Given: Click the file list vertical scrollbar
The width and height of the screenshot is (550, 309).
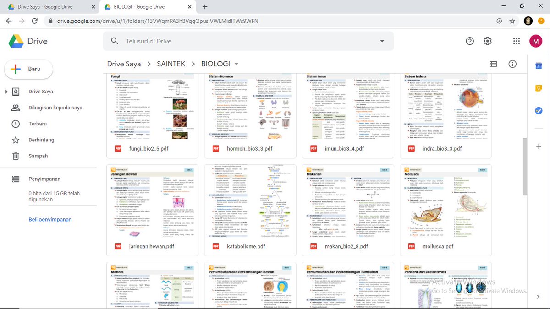Looking at the screenshot, I should [x=525, y=167].
